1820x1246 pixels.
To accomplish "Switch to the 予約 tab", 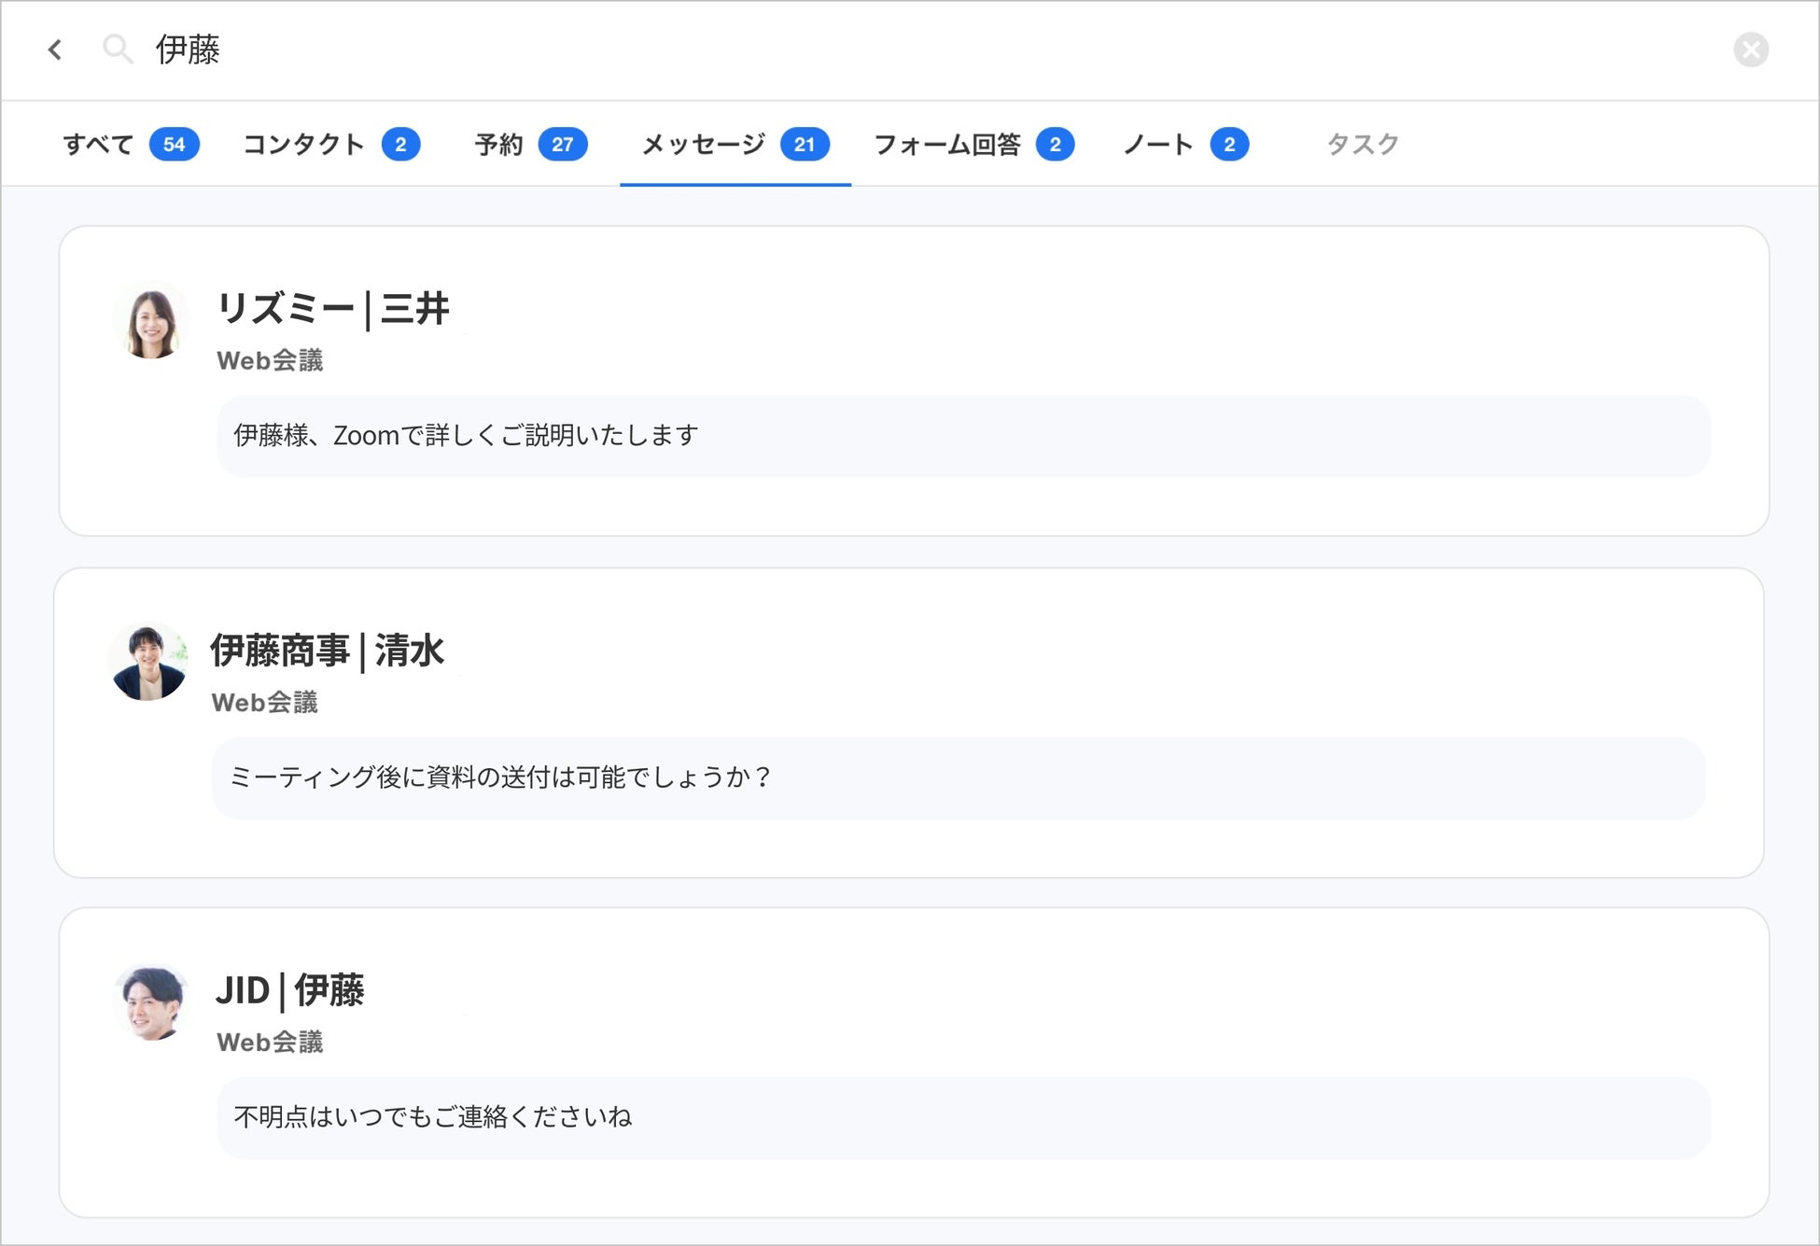I will point(497,144).
